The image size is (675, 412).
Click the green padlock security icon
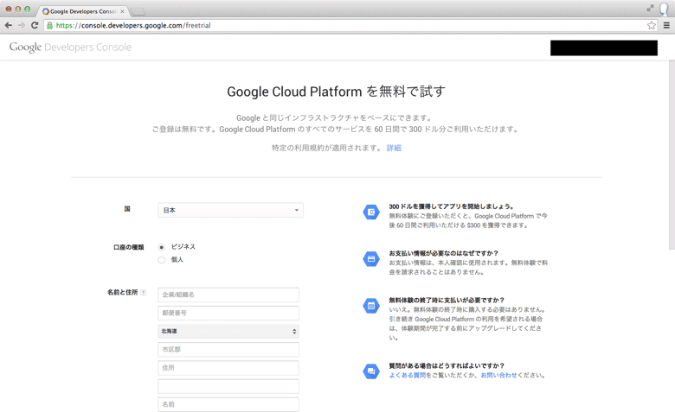(x=50, y=25)
